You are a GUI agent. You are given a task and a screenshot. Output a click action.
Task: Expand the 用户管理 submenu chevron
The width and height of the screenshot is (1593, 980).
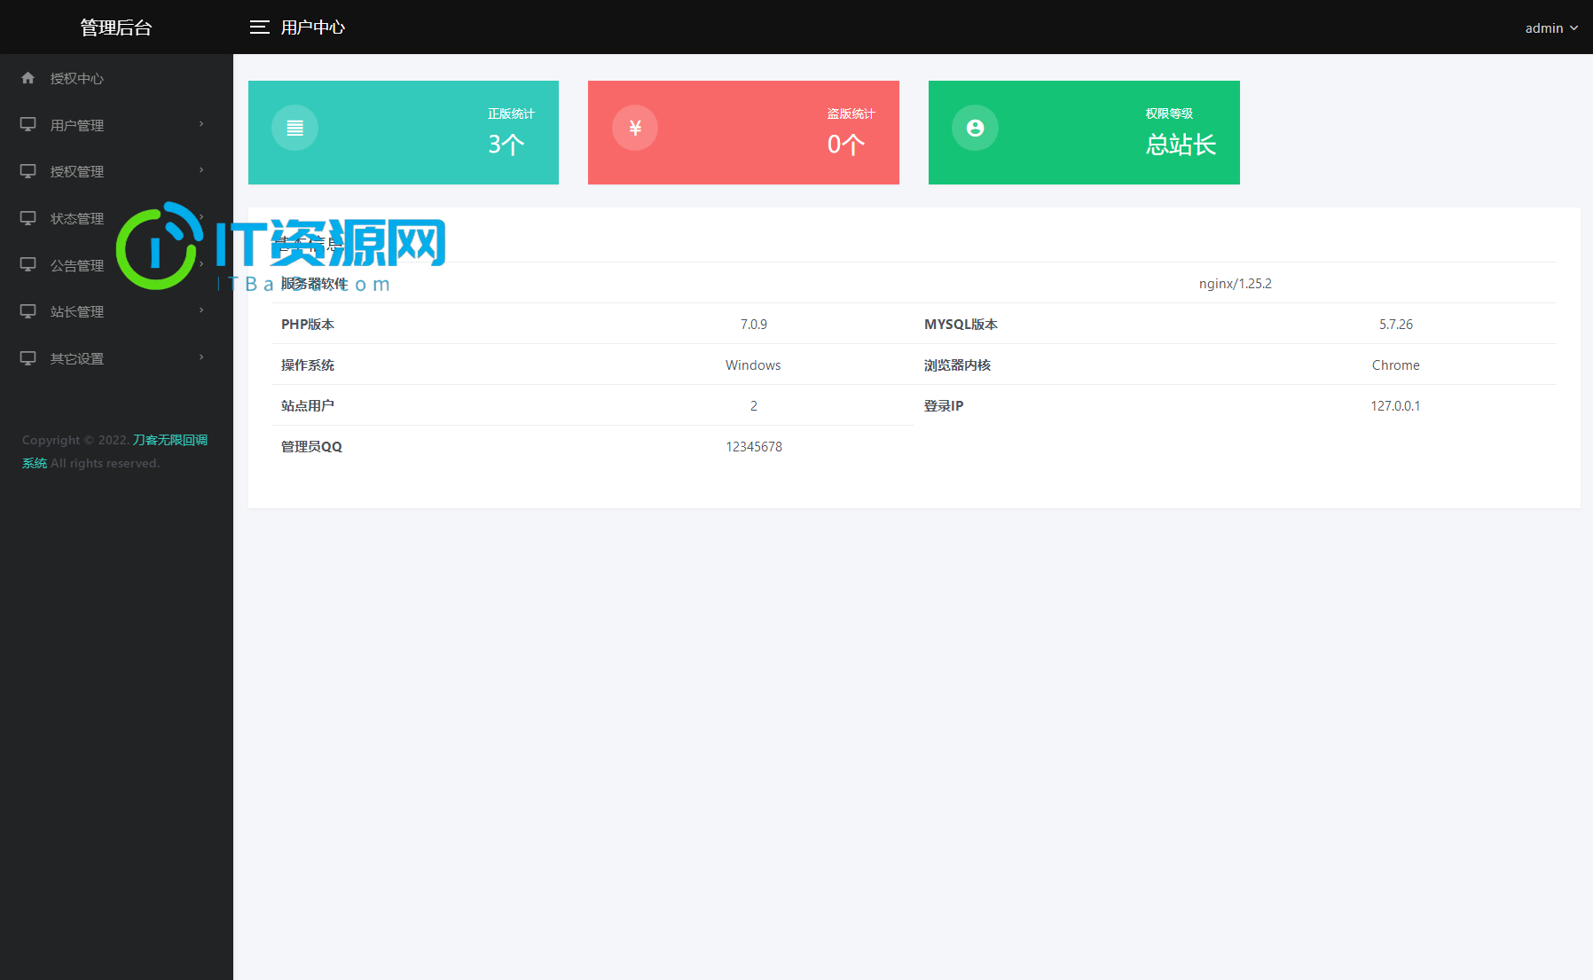[x=201, y=124]
